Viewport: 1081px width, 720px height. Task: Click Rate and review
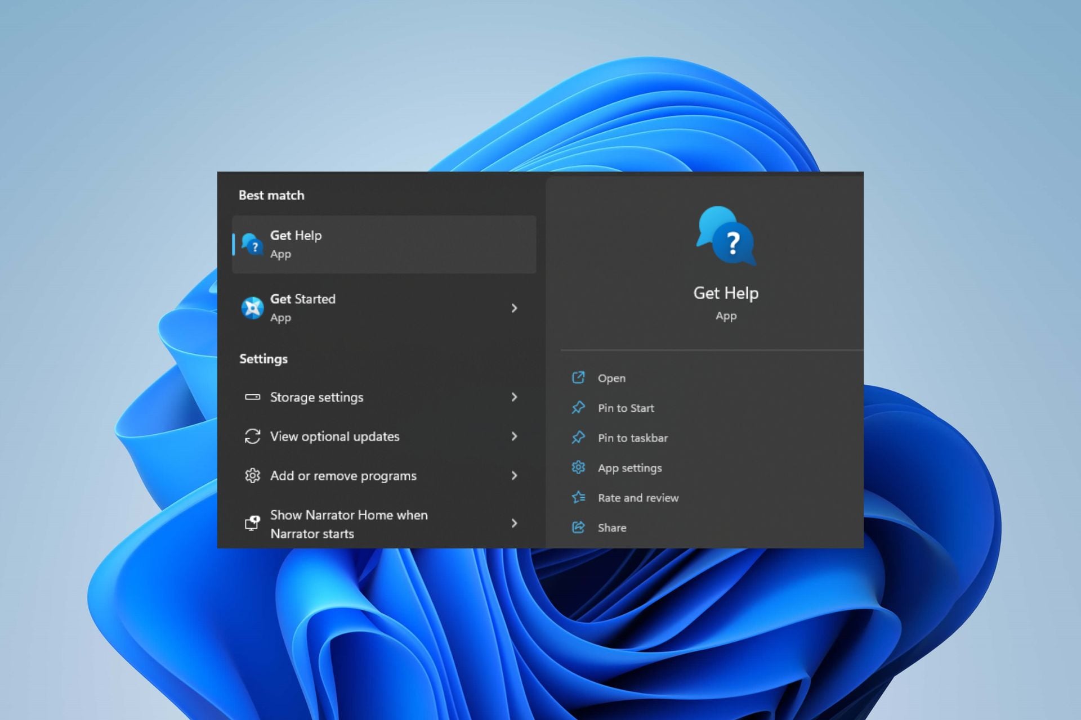[x=638, y=498]
